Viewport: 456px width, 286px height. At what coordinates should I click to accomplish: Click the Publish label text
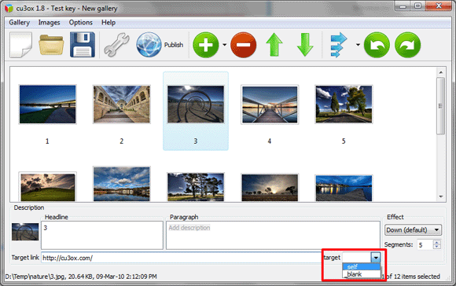pyautogui.click(x=174, y=45)
